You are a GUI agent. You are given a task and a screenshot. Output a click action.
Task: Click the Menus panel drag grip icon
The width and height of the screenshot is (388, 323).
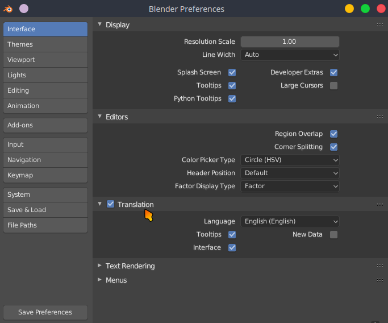coord(380,280)
